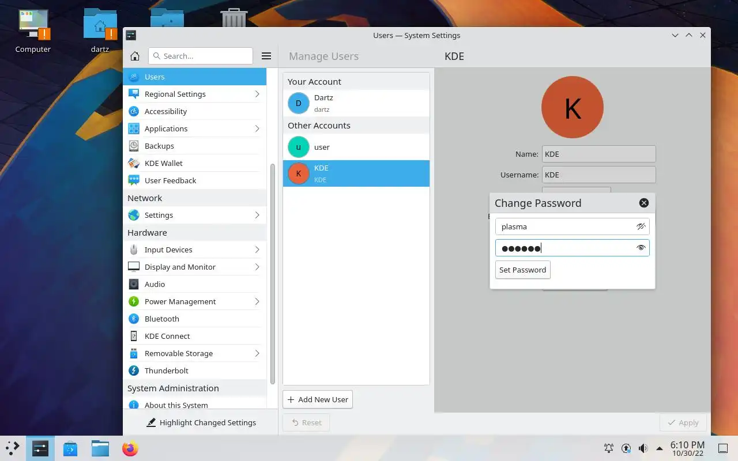Open the hamburger menu next to search
This screenshot has height=461, width=738.
[266, 56]
